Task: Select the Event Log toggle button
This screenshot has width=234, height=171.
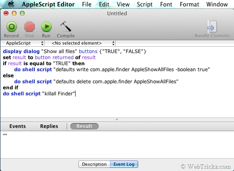Action: coord(124,164)
